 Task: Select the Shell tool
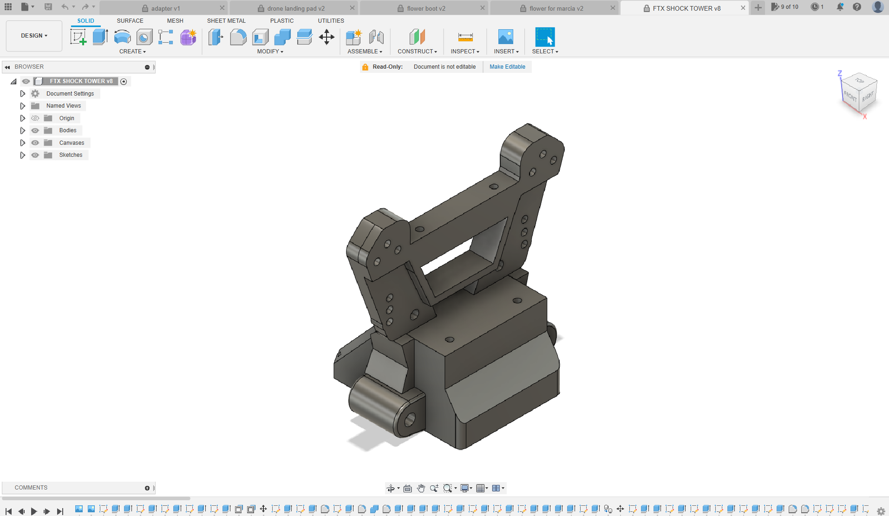coord(260,37)
